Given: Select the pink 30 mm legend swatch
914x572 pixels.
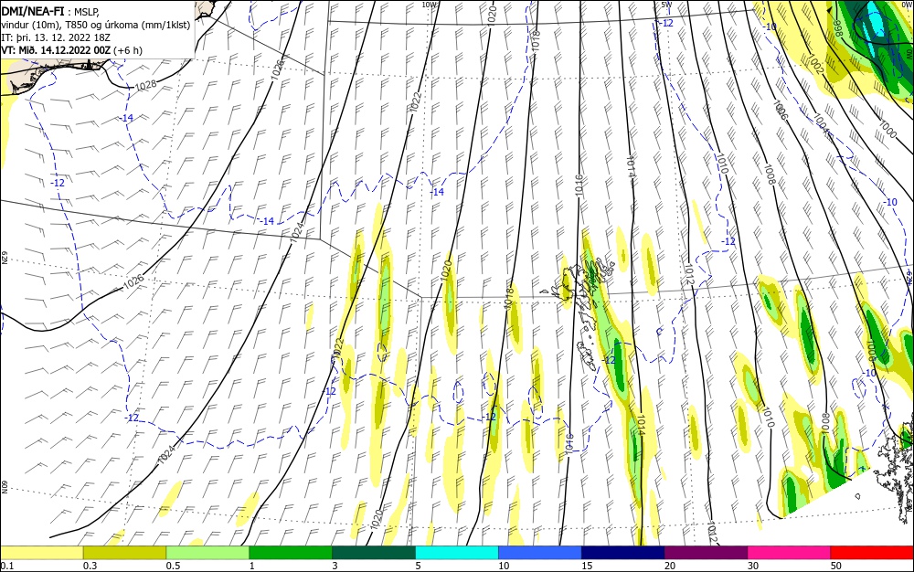Looking at the screenshot, I should coord(790,553).
